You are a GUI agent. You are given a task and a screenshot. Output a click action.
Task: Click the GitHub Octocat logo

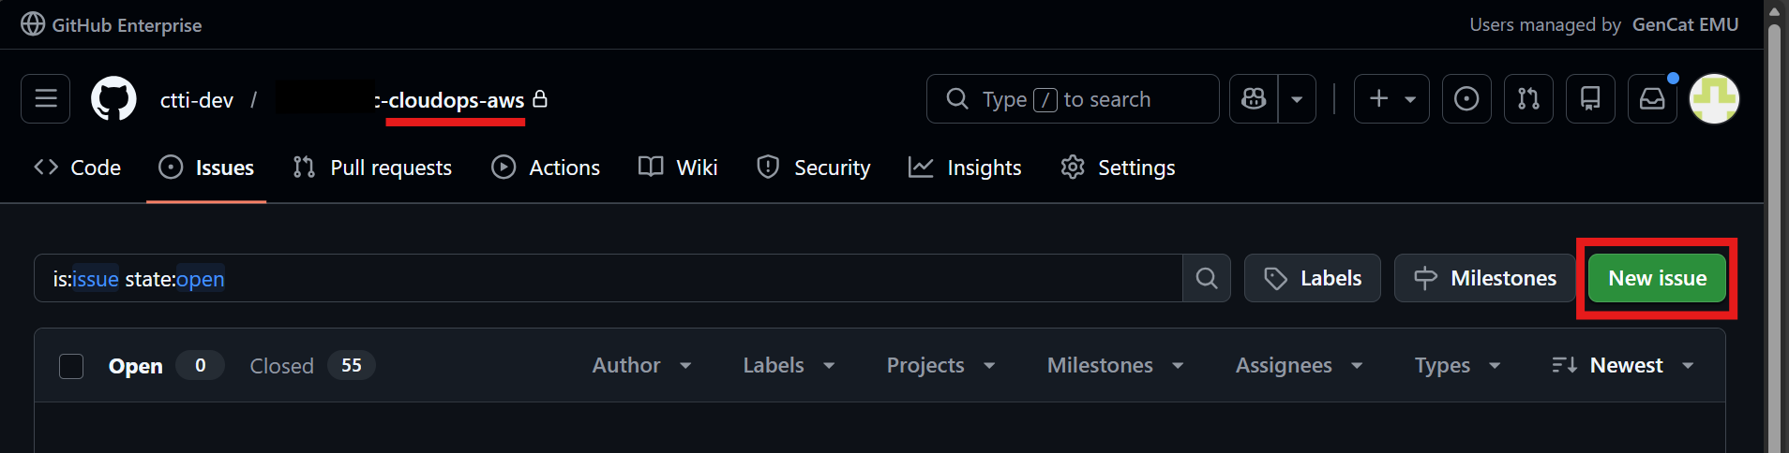[113, 99]
